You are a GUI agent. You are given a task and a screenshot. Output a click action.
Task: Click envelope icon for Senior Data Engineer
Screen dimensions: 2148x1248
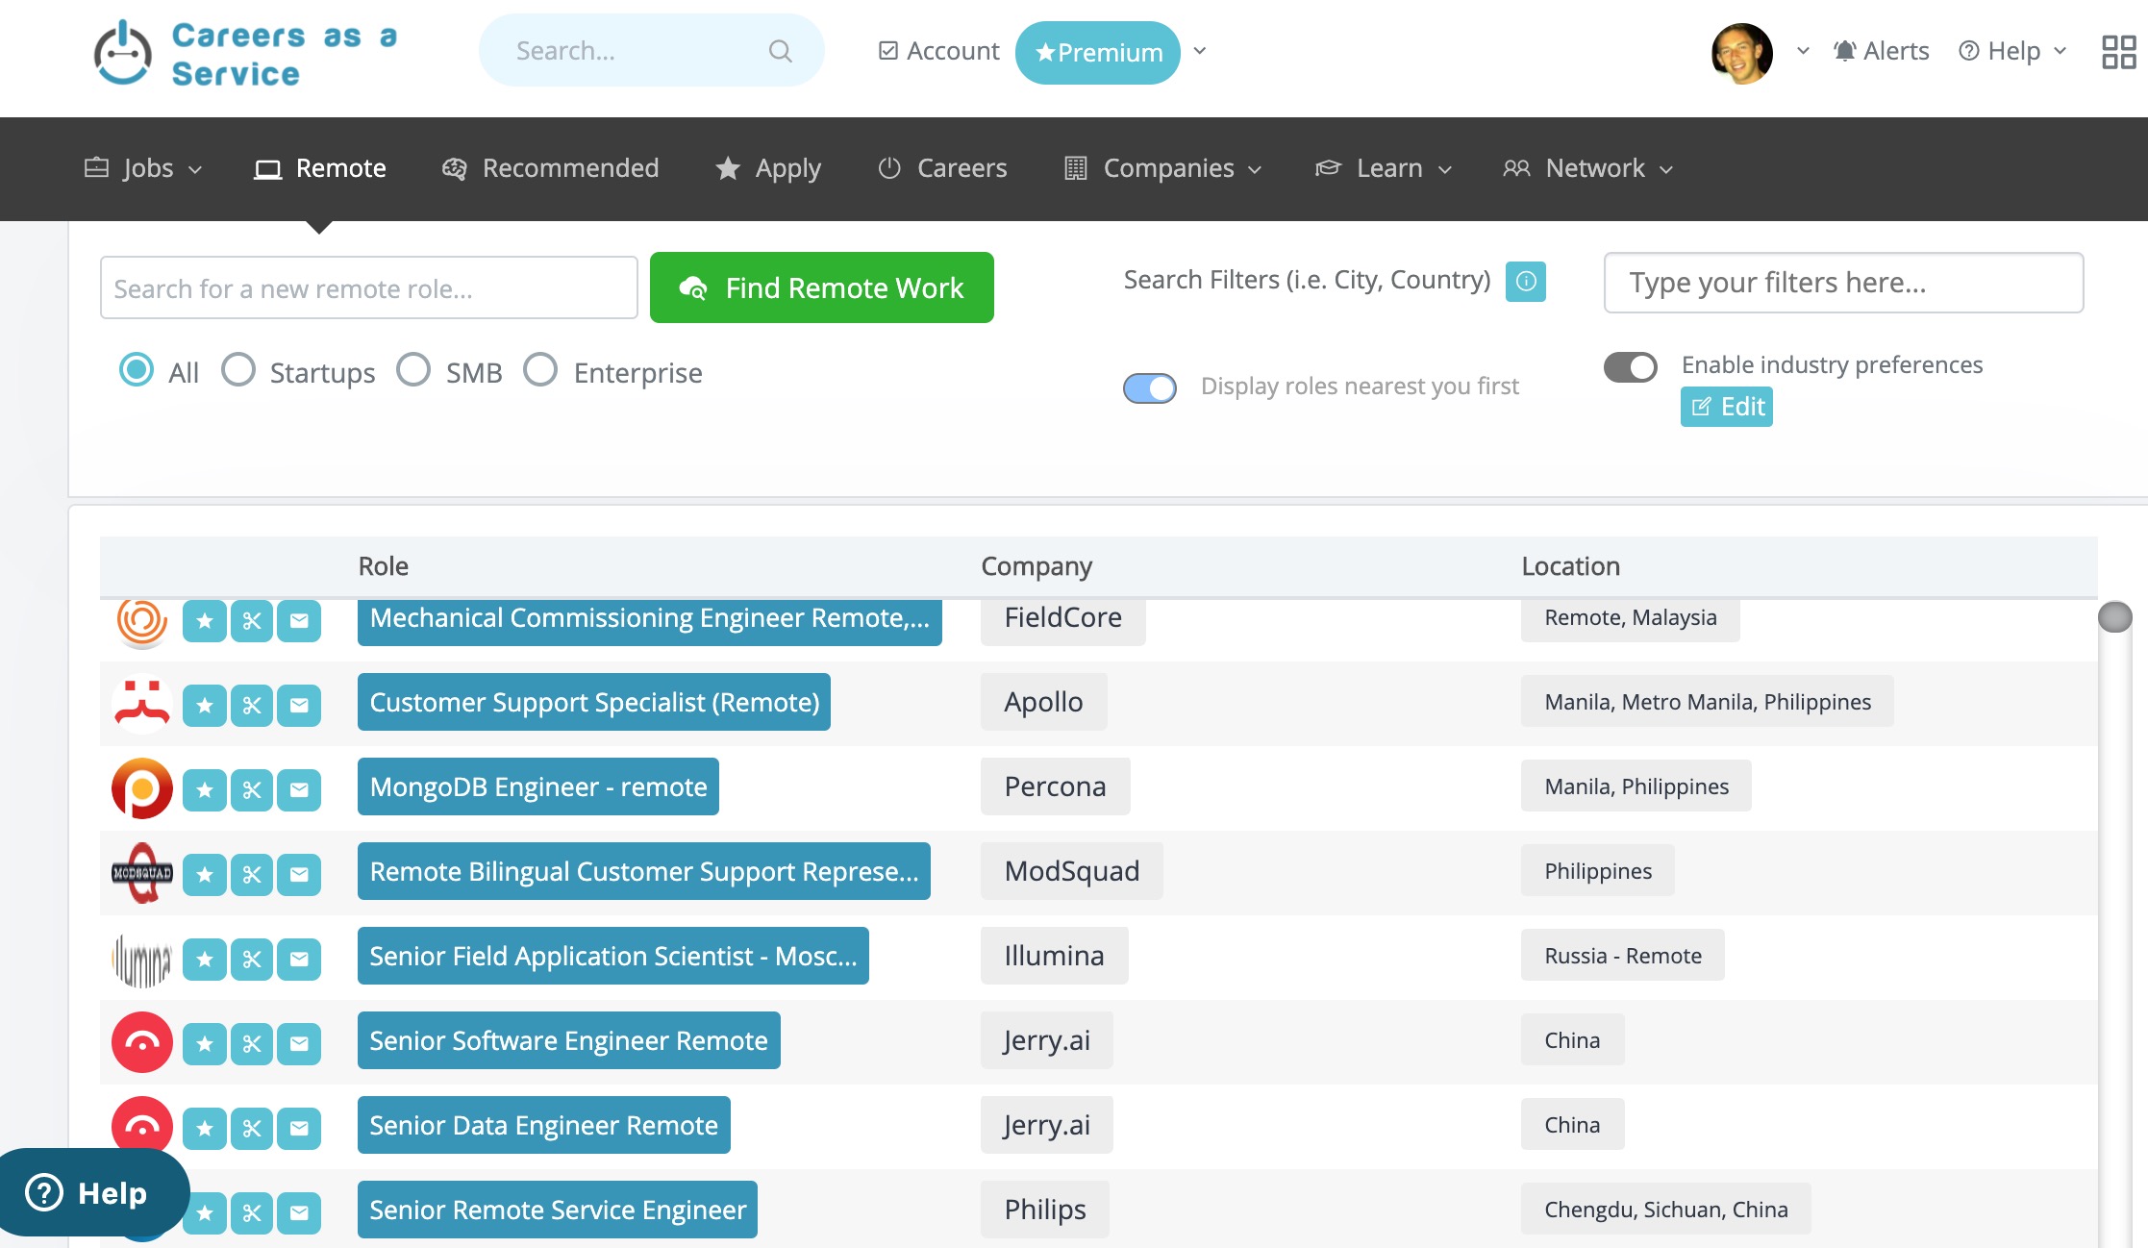pos(299,1129)
